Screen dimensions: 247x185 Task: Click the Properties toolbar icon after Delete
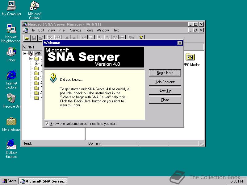pyautogui.click(x=58, y=38)
